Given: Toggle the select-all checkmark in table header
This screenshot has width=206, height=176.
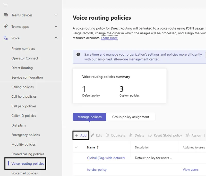Looking at the screenshot, I should tap(76, 147).
